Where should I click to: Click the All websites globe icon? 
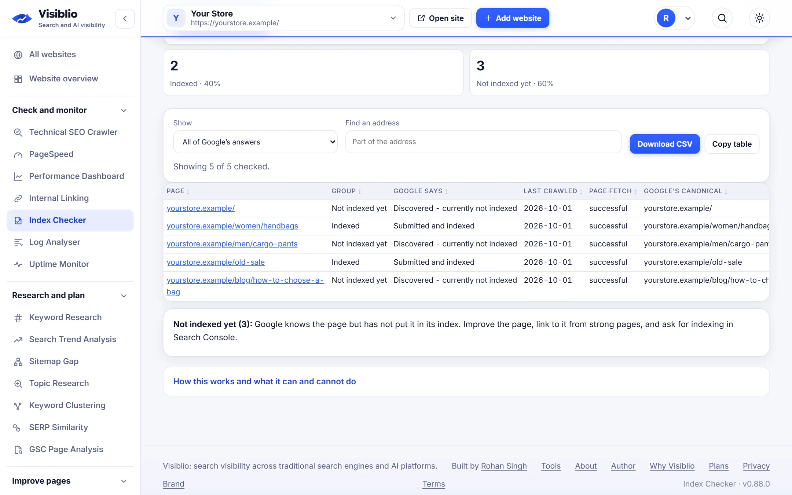(18, 55)
